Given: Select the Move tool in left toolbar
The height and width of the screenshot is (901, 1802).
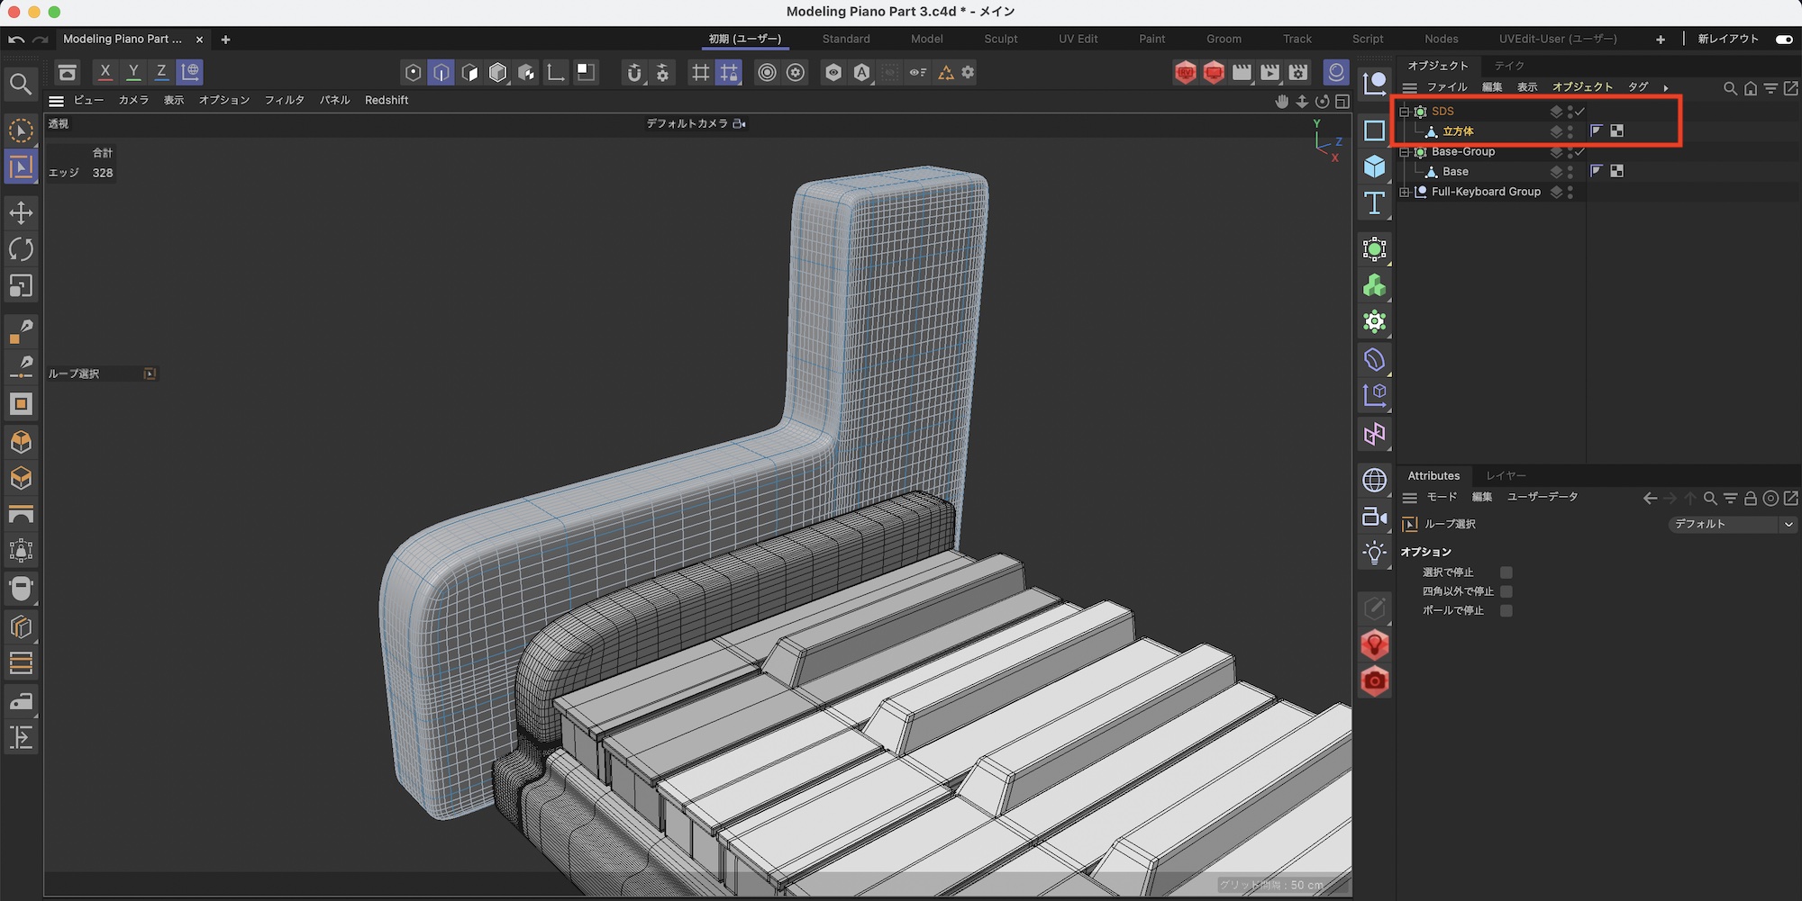Looking at the screenshot, I should [x=21, y=212].
